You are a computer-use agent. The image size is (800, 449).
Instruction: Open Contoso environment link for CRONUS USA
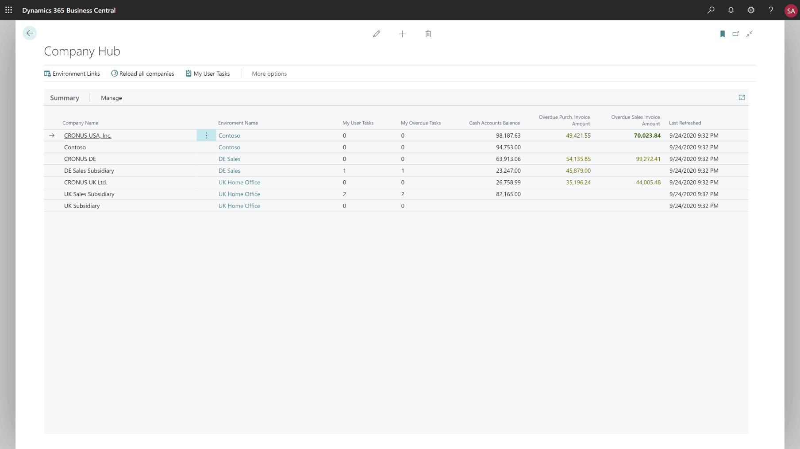click(x=229, y=135)
